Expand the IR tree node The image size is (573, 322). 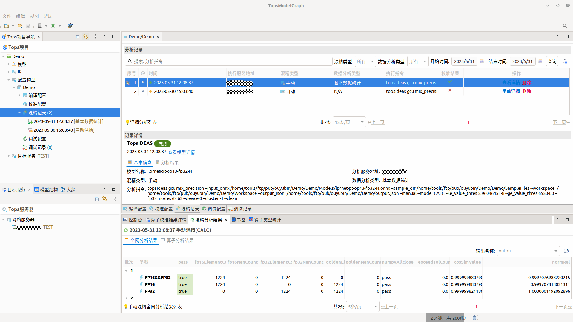(x=9, y=72)
